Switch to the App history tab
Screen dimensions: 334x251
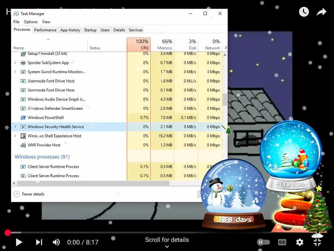70,30
